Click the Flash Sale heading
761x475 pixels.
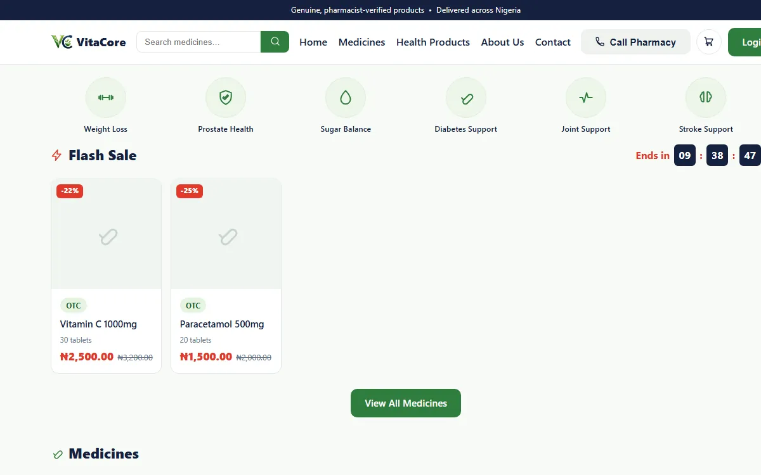click(103, 156)
